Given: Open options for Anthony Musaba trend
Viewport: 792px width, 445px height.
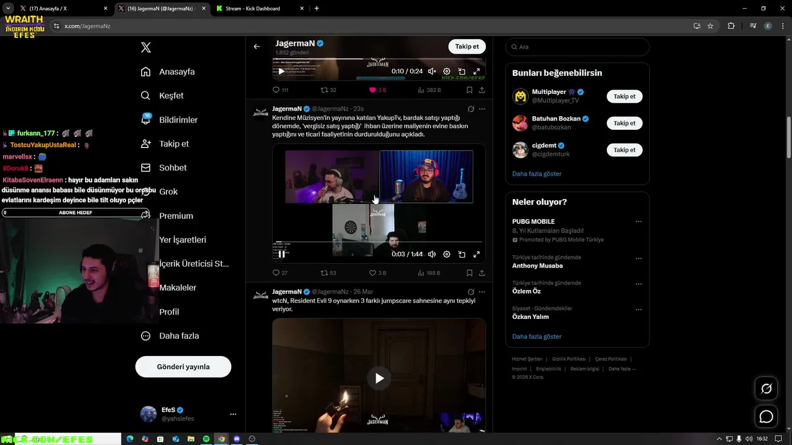Looking at the screenshot, I should click(639, 258).
